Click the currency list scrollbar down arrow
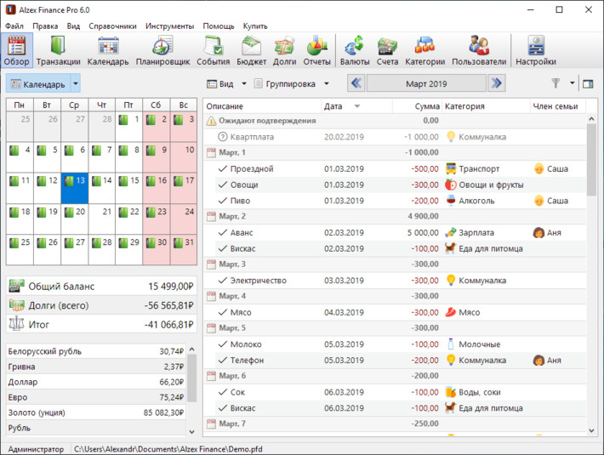604x455 pixels. (191, 432)
